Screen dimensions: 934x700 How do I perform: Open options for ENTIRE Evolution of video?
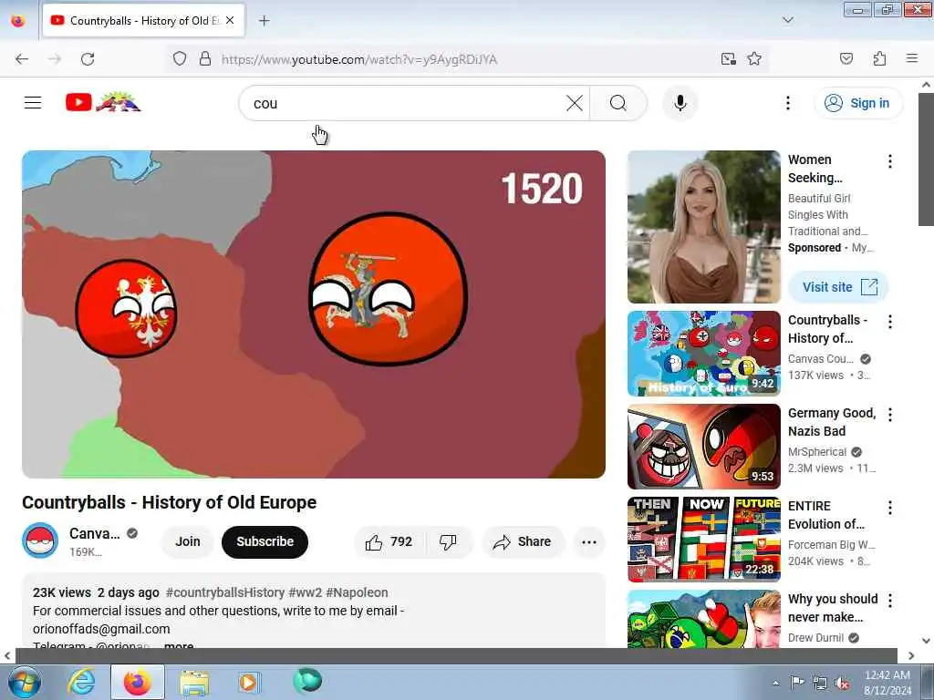[890, 508]
